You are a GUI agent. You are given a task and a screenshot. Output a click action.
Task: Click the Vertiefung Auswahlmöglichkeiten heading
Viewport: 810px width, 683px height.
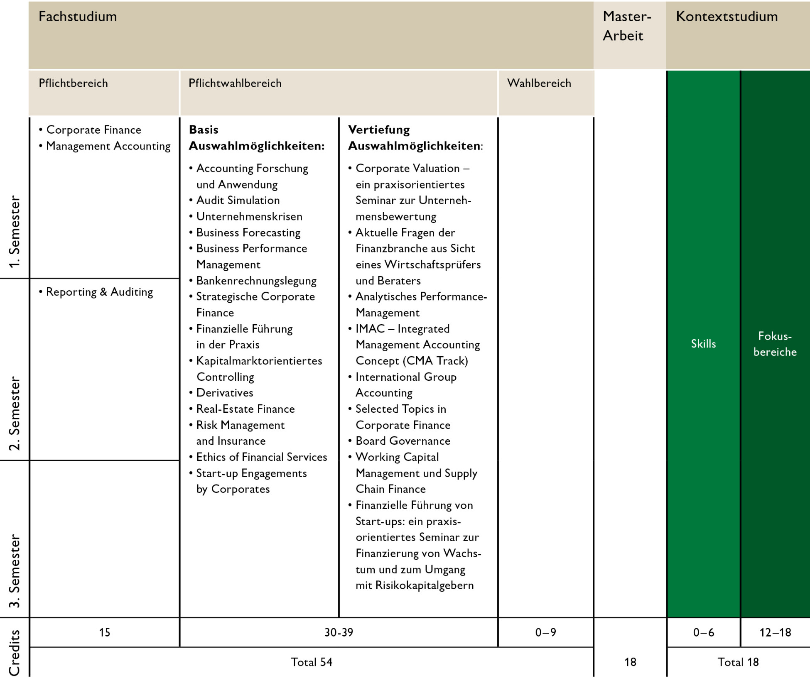tap(415, 138)
